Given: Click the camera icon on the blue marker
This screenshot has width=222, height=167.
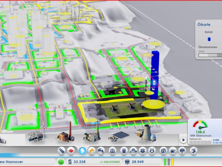Looking at the screenshot, I should tap(155, 82).
